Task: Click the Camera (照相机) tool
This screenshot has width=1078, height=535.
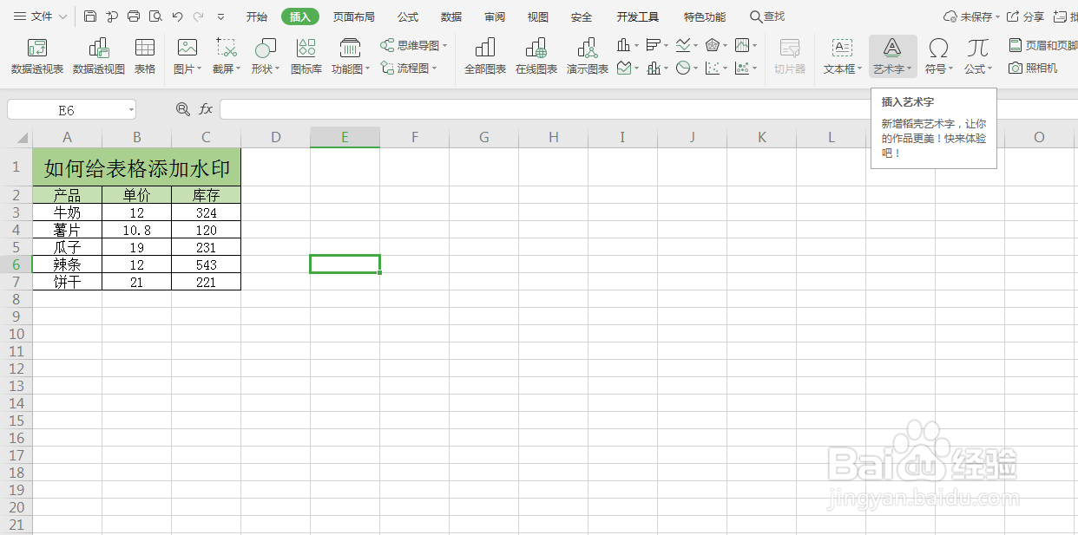Action: coord(1033,68)
